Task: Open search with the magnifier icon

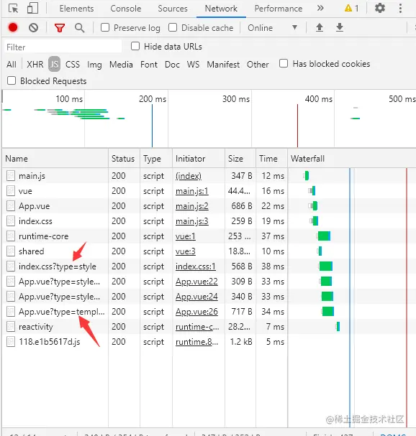Action: (80, 28)
